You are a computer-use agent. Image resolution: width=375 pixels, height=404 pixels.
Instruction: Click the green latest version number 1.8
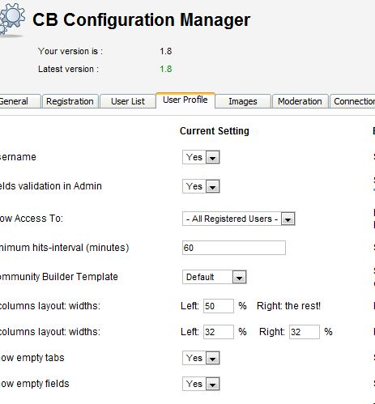coord(165,69)
